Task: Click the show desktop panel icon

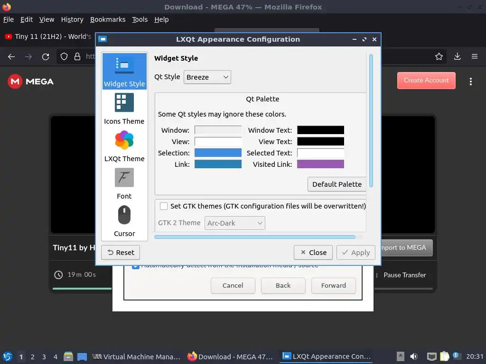Action: coord(82,356)
